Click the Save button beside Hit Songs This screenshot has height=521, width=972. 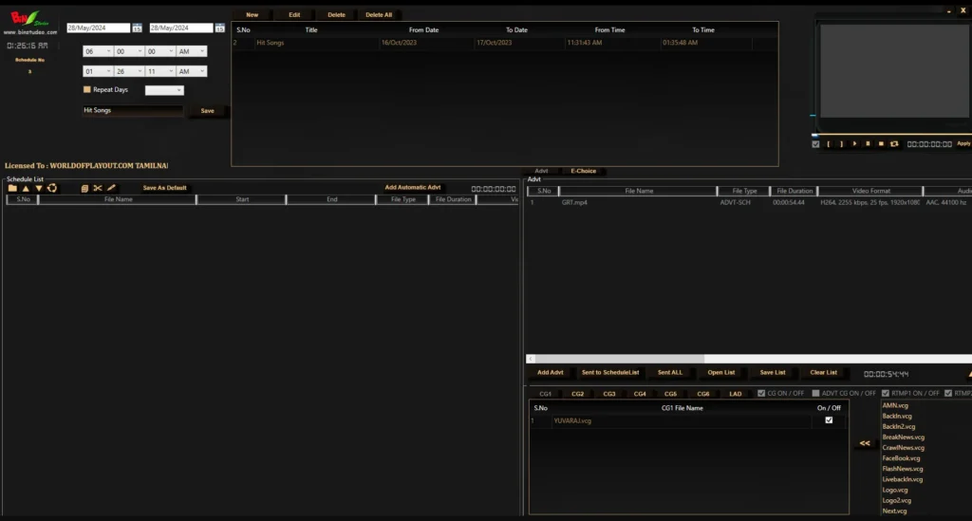tap(208, 111)
